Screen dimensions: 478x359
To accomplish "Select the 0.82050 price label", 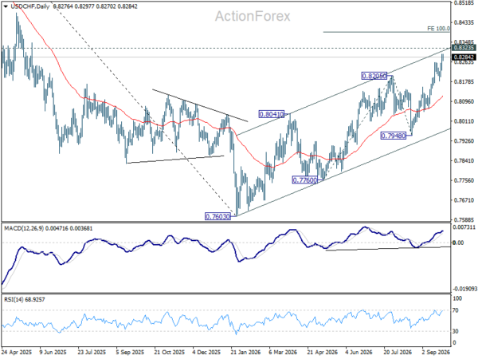I will pyautogui.click(x=374, y=76).
